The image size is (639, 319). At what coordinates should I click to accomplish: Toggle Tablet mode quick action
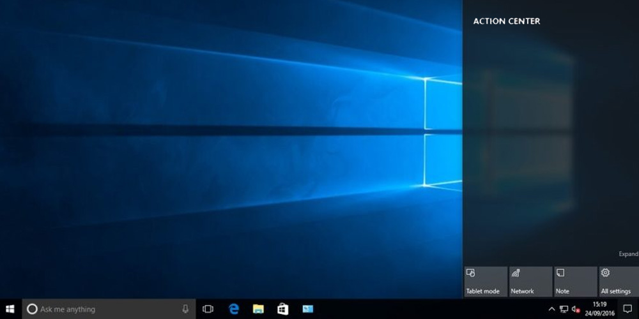click(x=486, y=281)
